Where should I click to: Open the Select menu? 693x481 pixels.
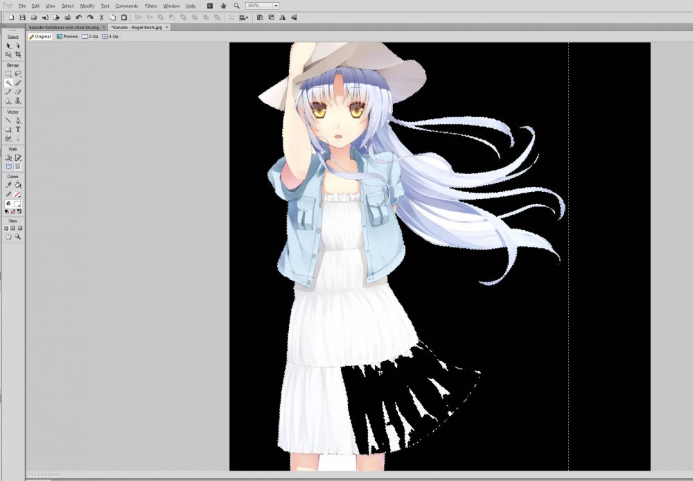tap(68, 6)
